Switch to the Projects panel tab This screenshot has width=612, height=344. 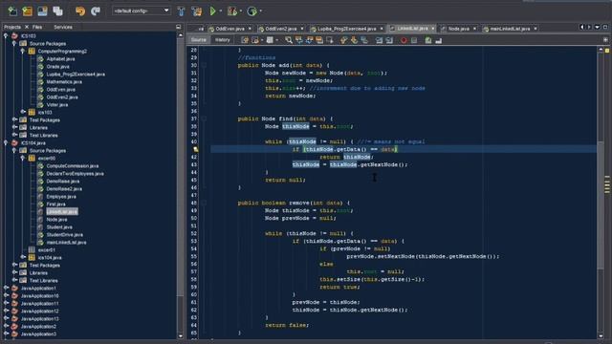(12, 27)
